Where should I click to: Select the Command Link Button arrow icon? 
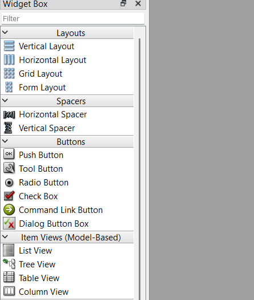(9, 210)
